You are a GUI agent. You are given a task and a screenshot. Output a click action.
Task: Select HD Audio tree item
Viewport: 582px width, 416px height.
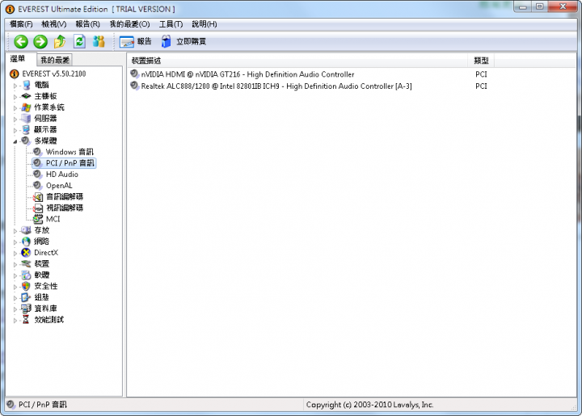pyautogui.click(x=62, y=174)
